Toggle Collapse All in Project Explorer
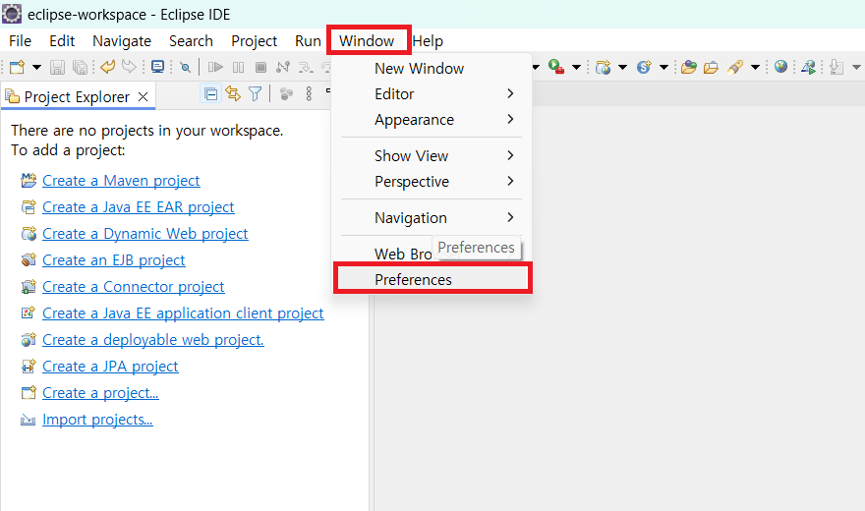 [x=210, y=94]
